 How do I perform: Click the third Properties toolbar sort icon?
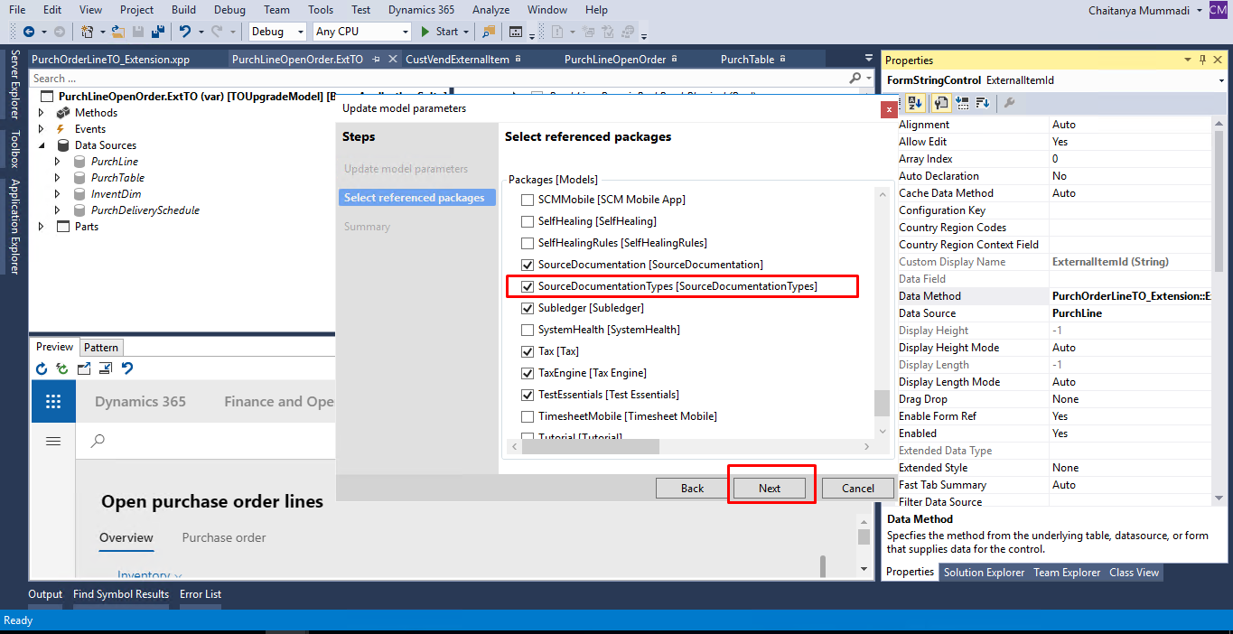click(x=962, y=103)
